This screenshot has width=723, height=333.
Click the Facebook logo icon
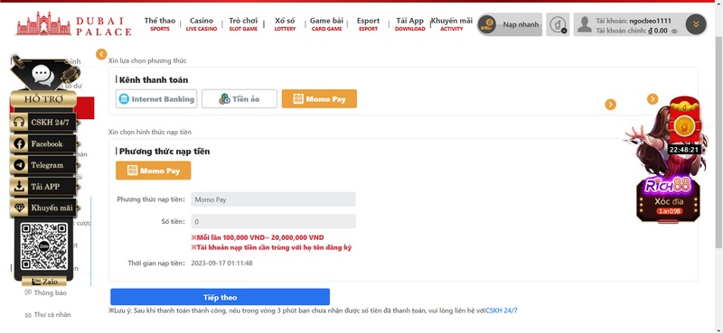[19, 143]
